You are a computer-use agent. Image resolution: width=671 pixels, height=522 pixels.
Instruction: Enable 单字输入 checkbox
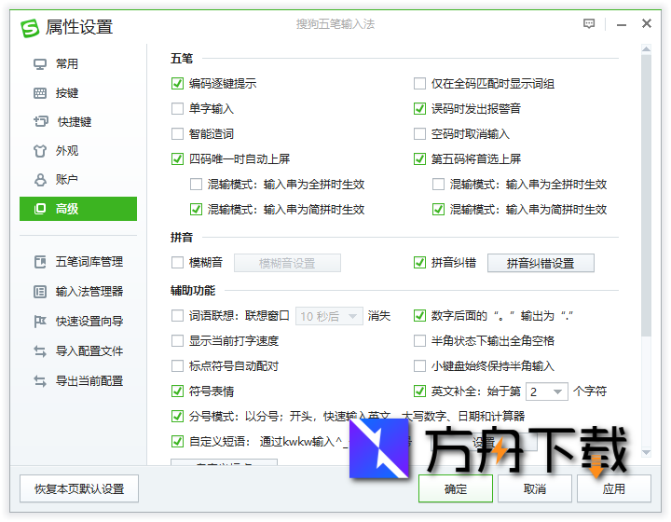[x=178, y=109]
